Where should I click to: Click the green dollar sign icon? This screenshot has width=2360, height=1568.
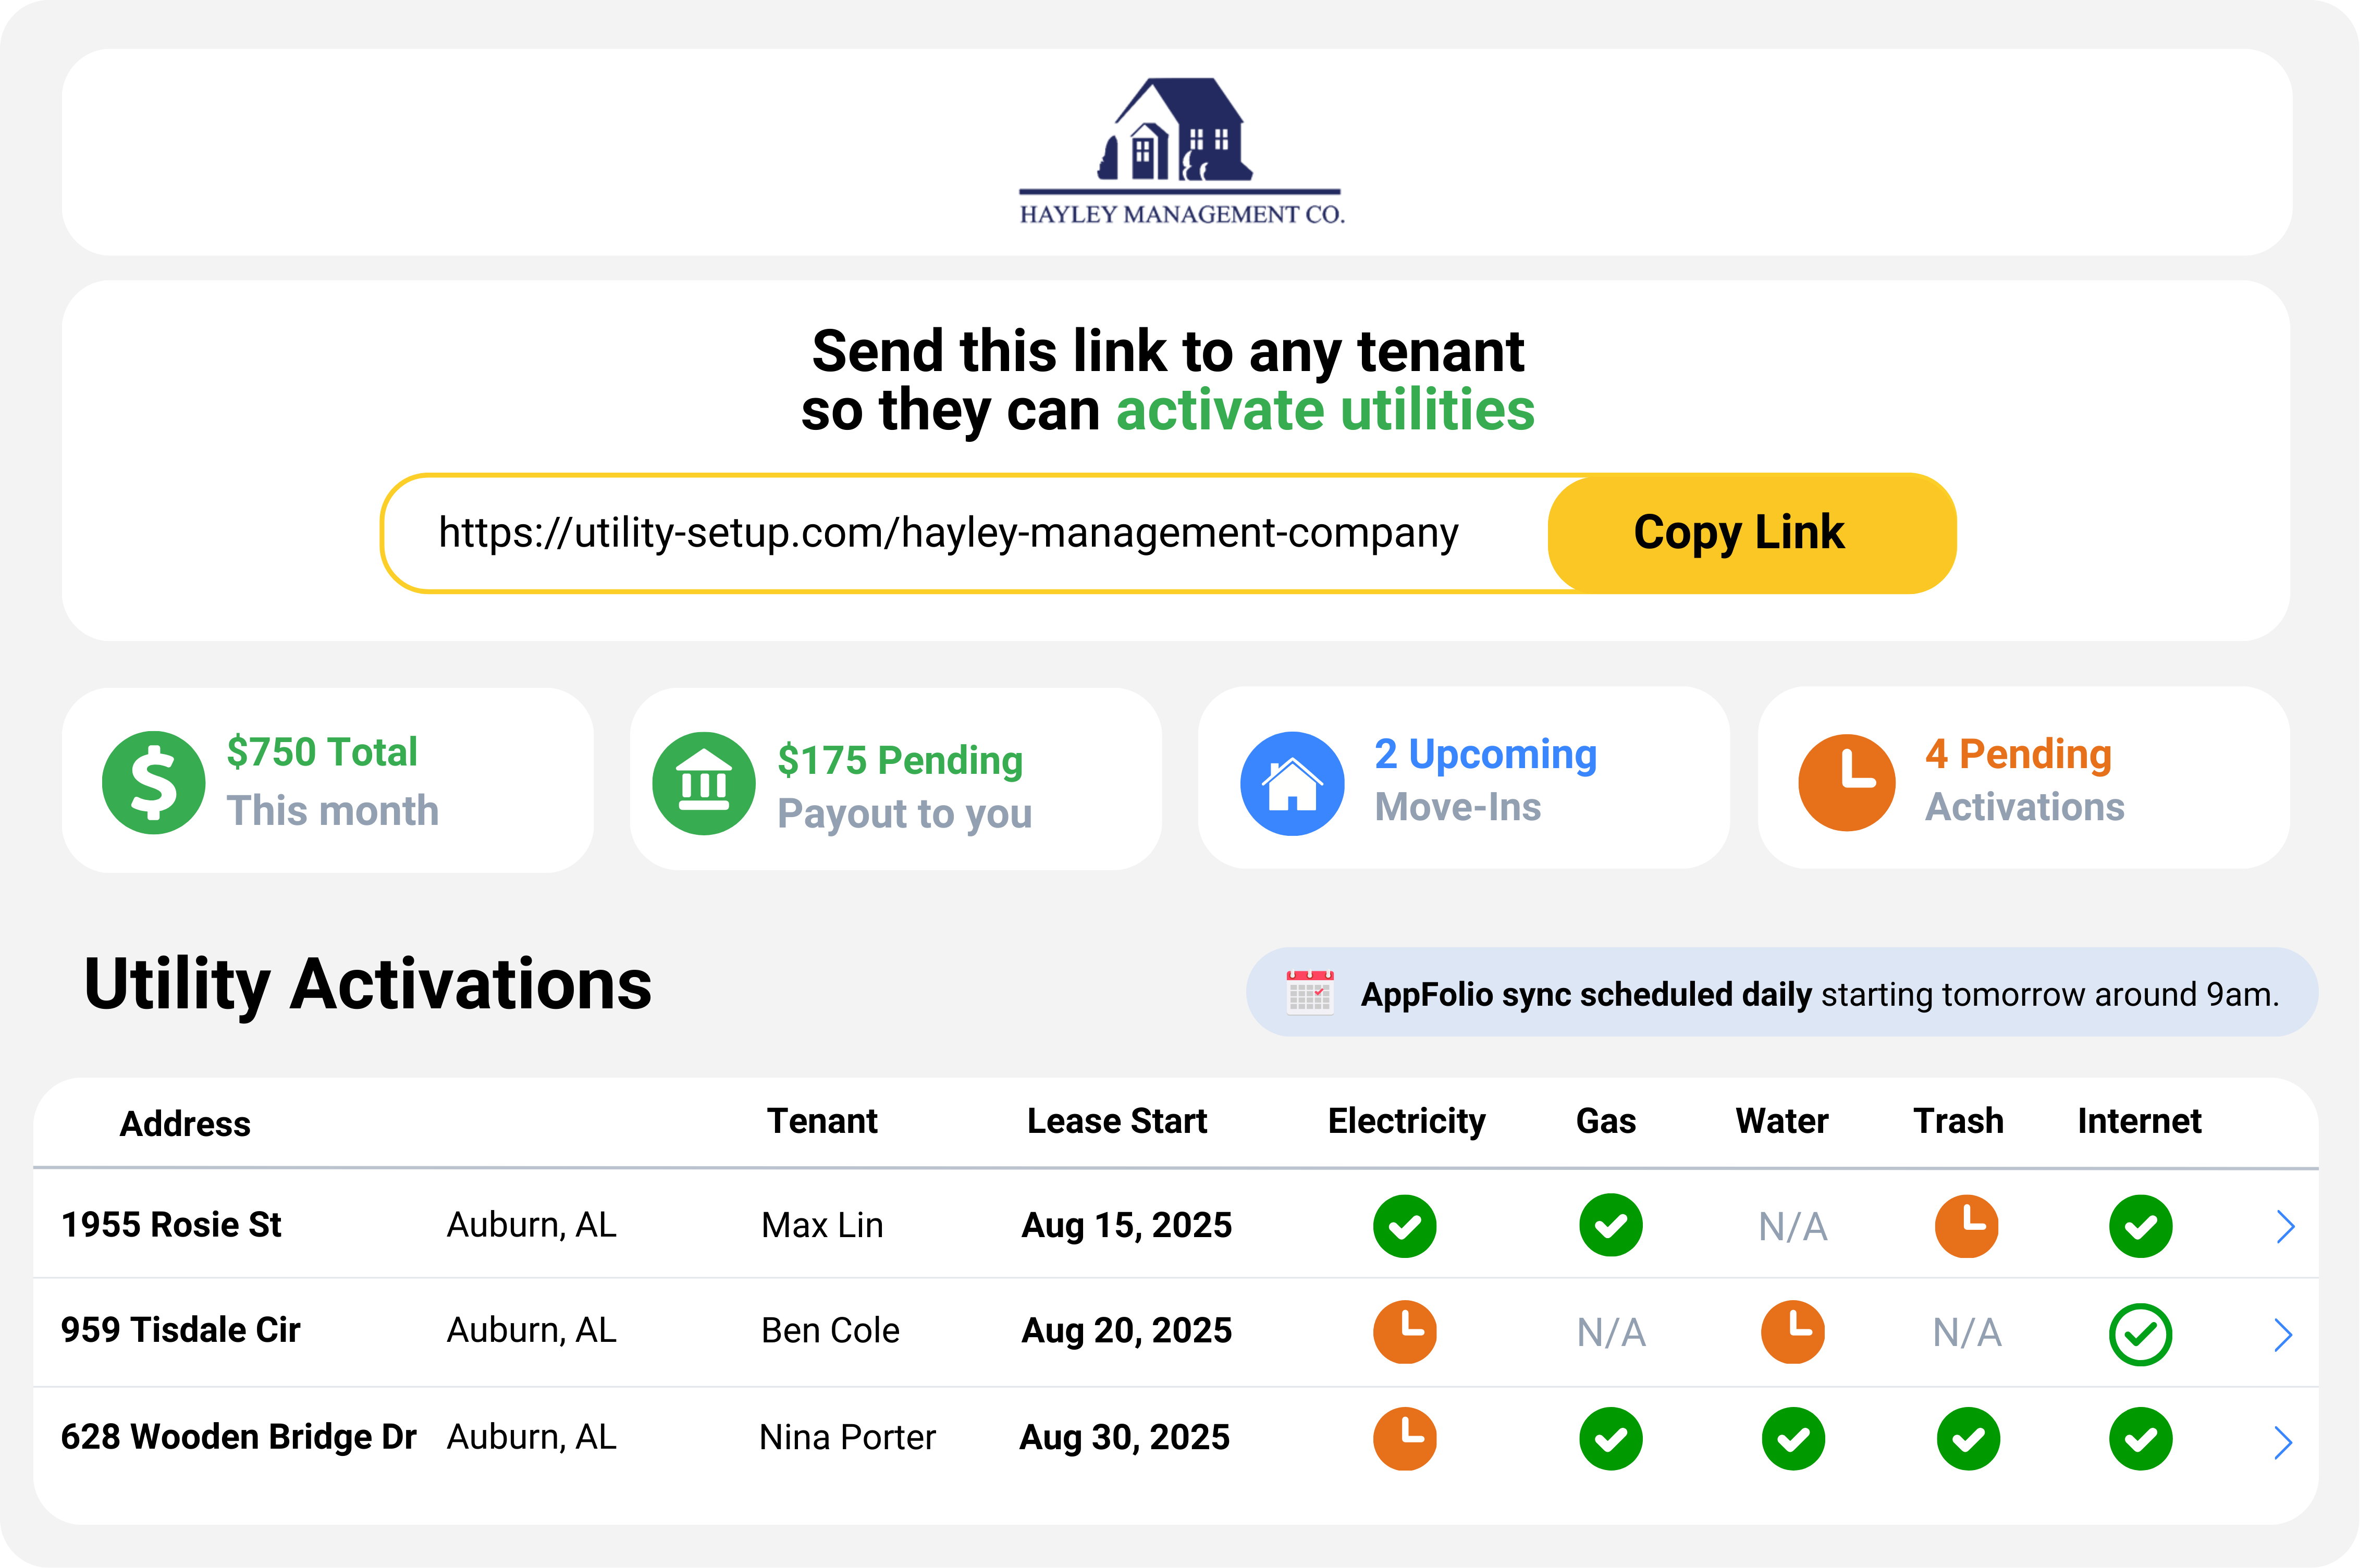point(154,782)
